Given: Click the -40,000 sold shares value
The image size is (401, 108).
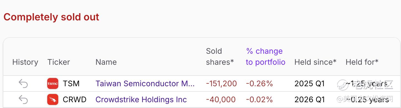Looking at the screenshot, I should [221, 99].
